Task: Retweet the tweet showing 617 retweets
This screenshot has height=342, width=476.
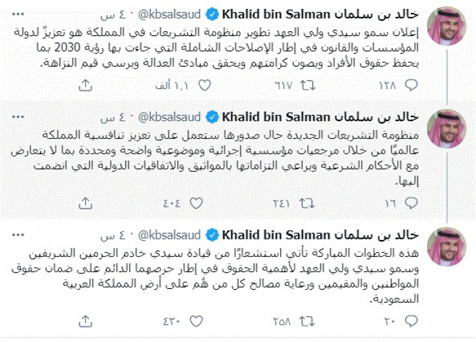Action: pyautogui.click(x=306, y=84)
